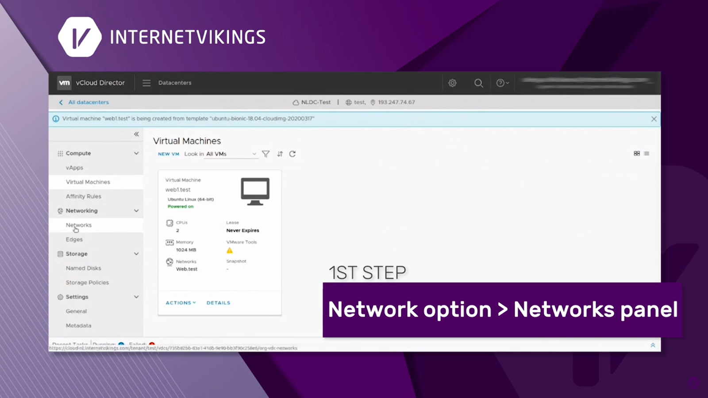The image size is (708, 398).
Task: Click the VMware vm logo
Action: pyautogui.click(x=65, y=83)
